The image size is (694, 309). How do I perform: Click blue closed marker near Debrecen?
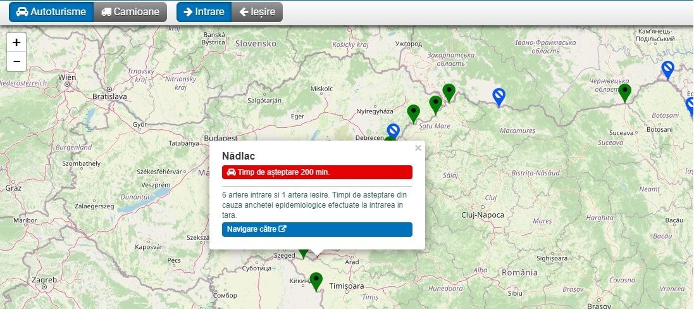pos(393,131)
